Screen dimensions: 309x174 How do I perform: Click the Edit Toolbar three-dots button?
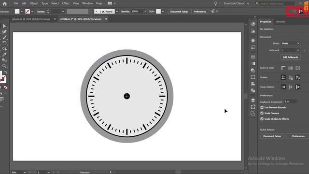point(1,107)
